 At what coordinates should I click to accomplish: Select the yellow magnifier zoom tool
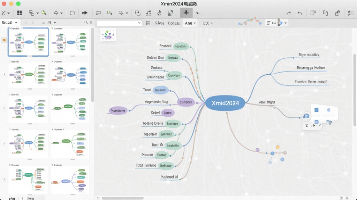click(44, 13)
